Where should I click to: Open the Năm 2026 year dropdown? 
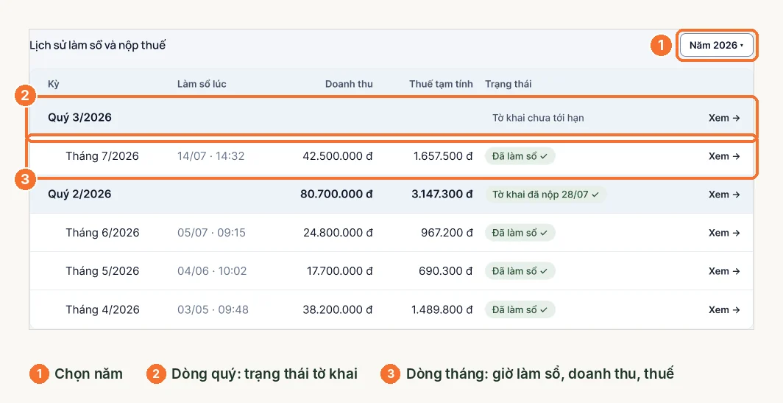[x=717, y=45]
